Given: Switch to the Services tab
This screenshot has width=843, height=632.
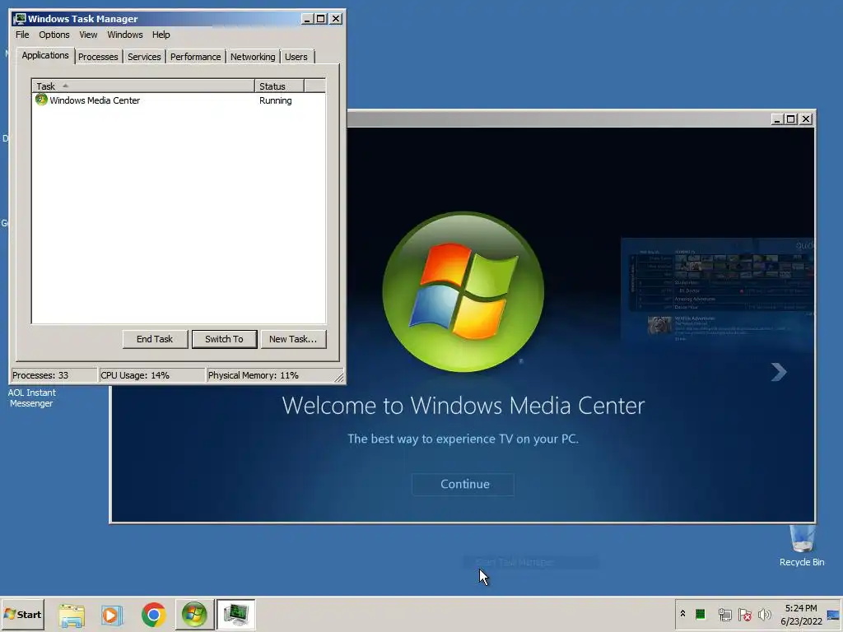Looking at the screenshot, I should (144, 57).
